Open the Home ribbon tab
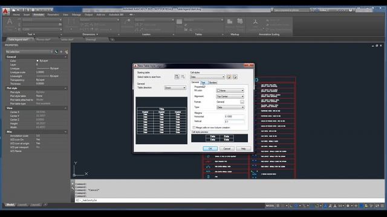Viewport: 387px width, 217px height. click(x=16, y=14)
